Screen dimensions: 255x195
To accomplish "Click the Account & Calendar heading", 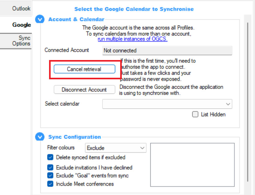I will 76,19.
